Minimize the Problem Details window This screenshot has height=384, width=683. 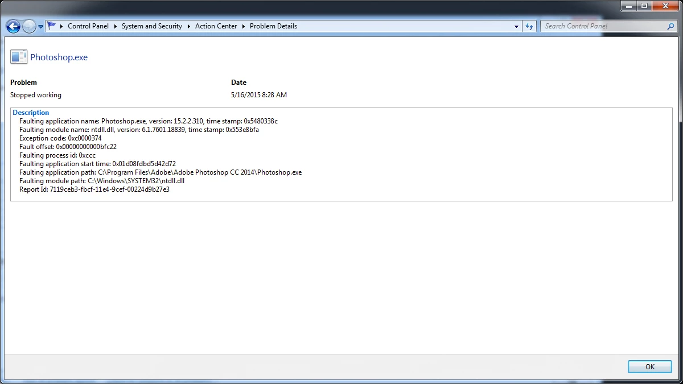pos(629,6)
